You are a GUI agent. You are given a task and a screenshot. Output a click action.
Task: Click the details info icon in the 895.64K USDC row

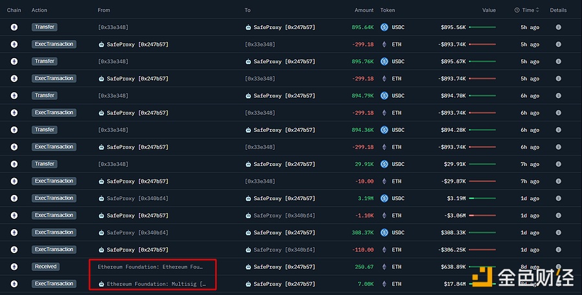tap(558, 27)
